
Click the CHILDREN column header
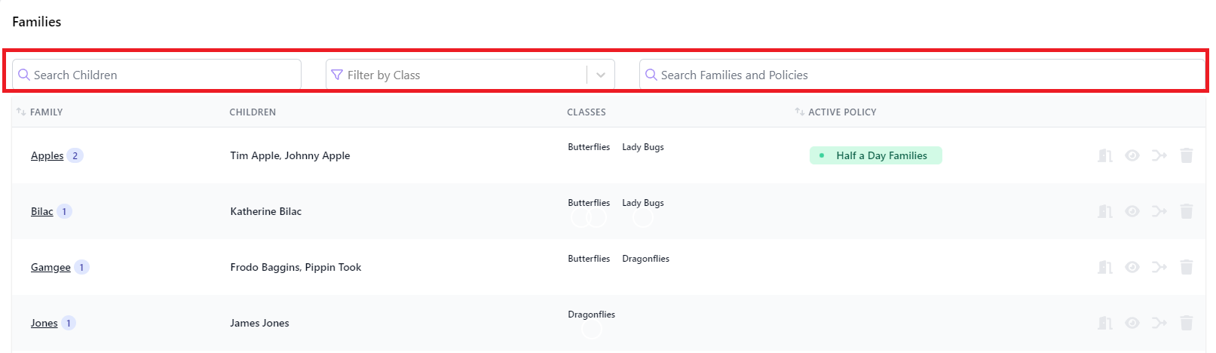[253, 112]
